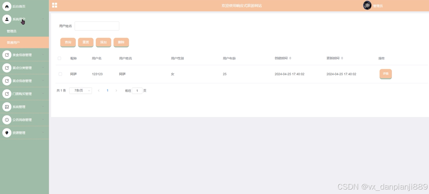The image size is (429, 194).
Task: Focus the 用户姓名 search input
Action: [x=97, y=26]
